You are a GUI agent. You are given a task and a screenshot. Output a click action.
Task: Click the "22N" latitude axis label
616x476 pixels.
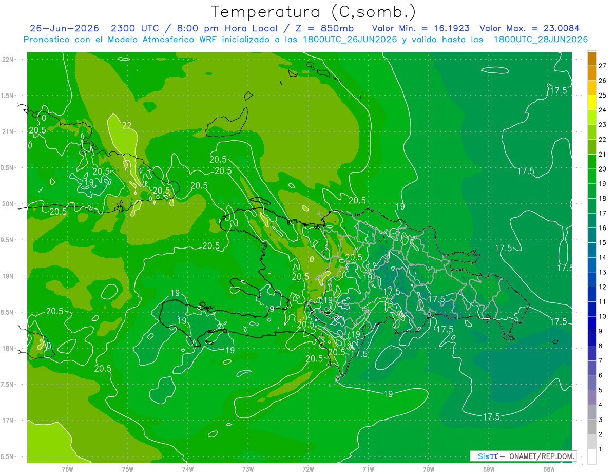tap(7, 60)
